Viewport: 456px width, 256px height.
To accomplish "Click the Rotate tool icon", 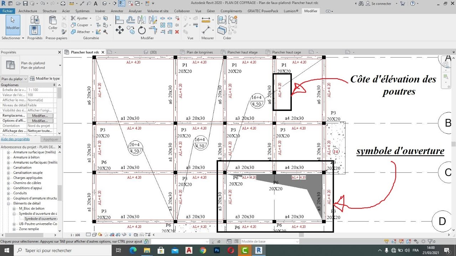I will (x=142, y=30).
